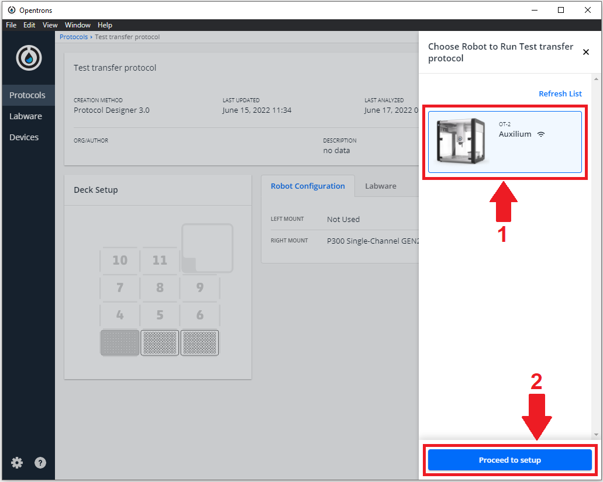This screenshot has width=603, height=482.
Task: Click 'Protocol Designer 3.0' text
Action: 112,110
